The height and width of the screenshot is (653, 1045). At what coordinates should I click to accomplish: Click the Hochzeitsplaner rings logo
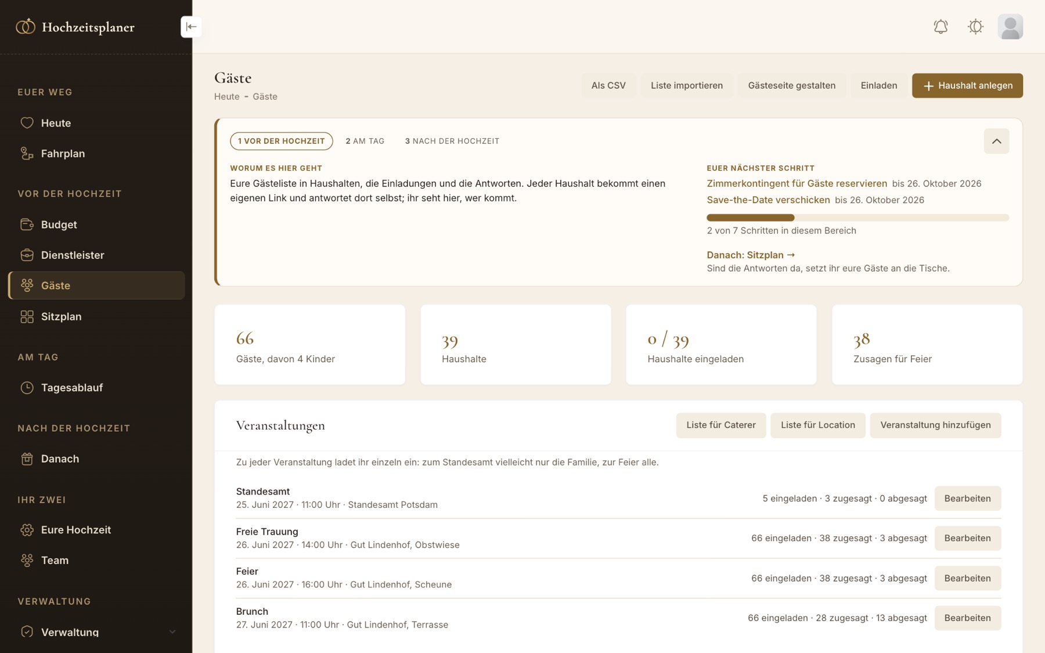click(x=25, y=27)
